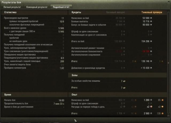Switch to the Личный результат tab

point(12,7)
